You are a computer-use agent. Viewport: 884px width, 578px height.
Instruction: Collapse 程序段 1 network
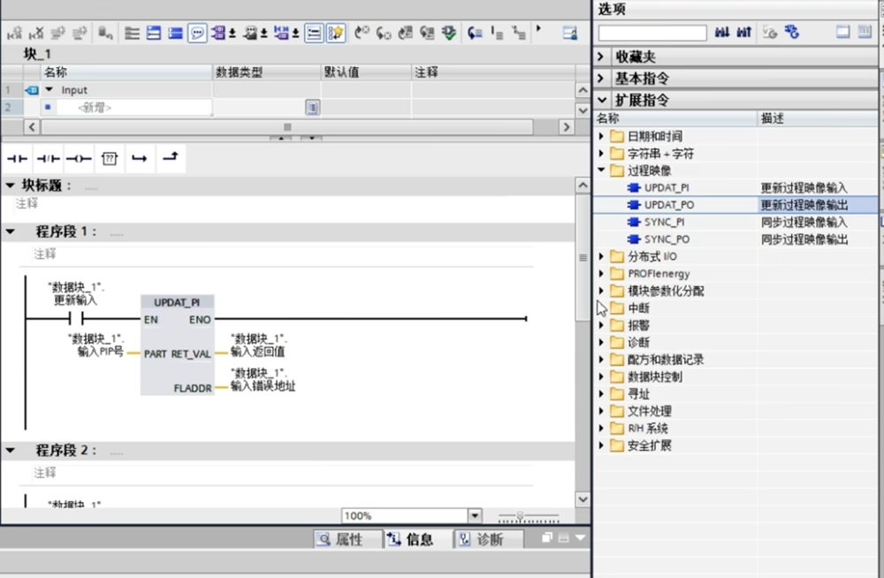click(x=11, y=232)
